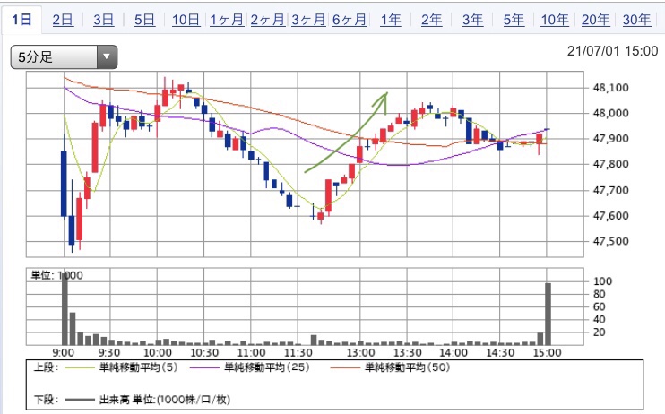
Task: Click the 48,100 price axis label
Action: pyautogui.click(x=610, y=88)
